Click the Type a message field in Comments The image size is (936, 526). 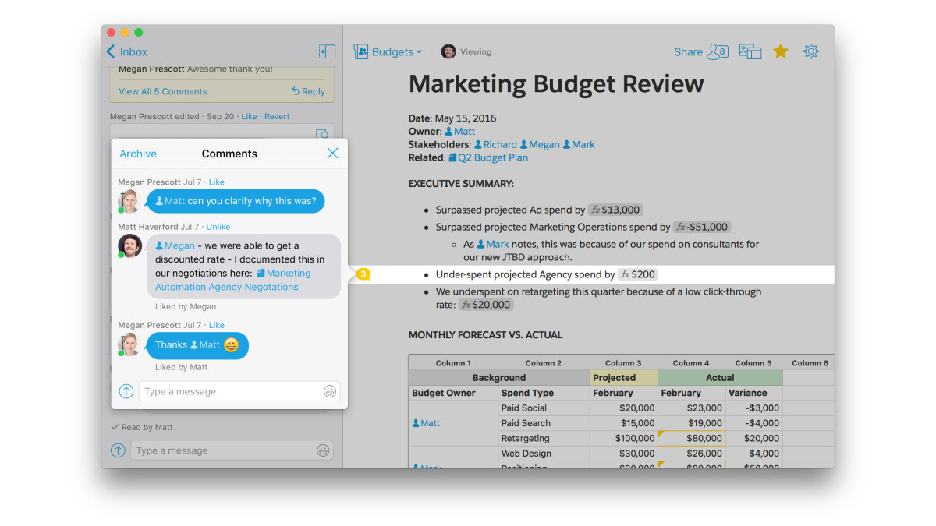click(229, 391)
